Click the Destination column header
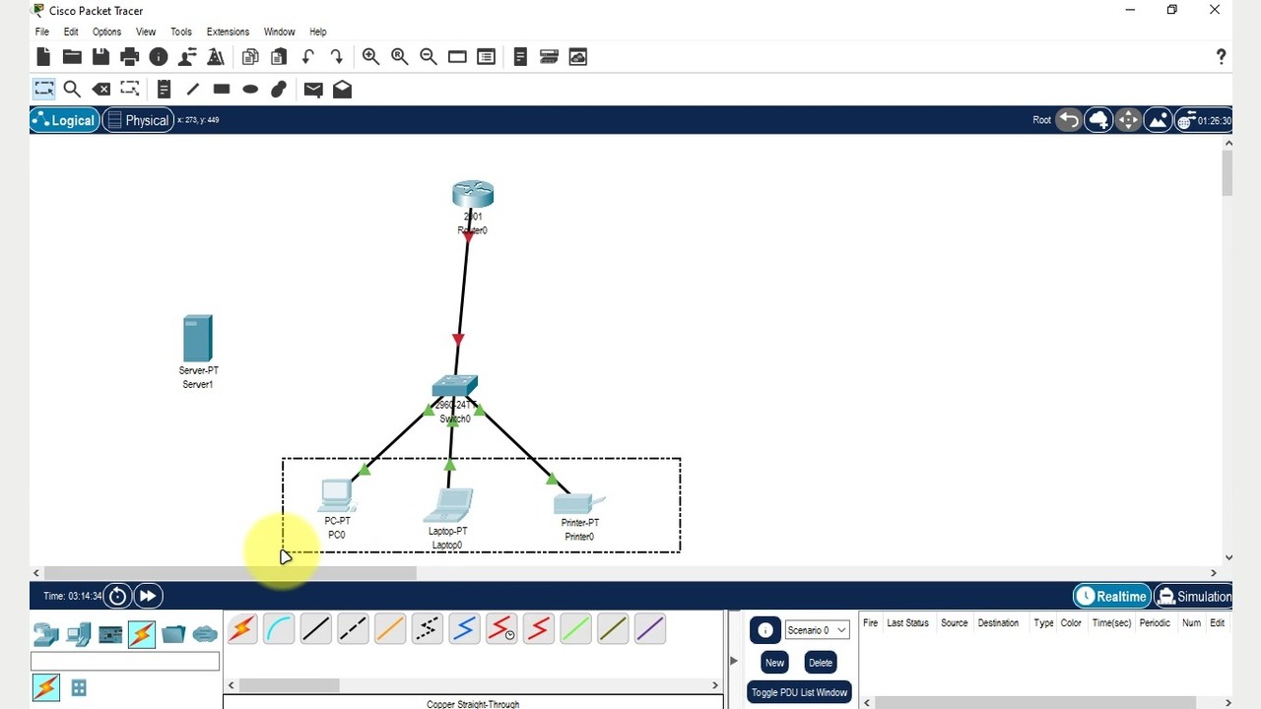The width and height of the screenshot is (1261, 709). point(998,623)
